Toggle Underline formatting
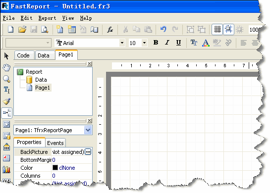 pos(178,43)
